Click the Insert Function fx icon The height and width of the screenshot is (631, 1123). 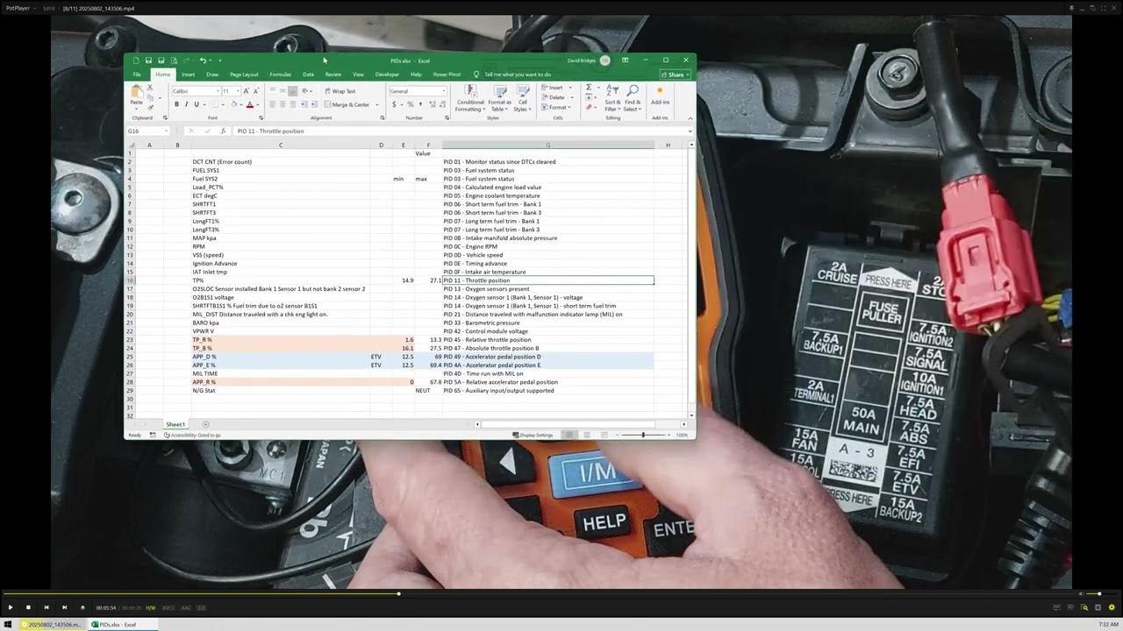[223, 131]
